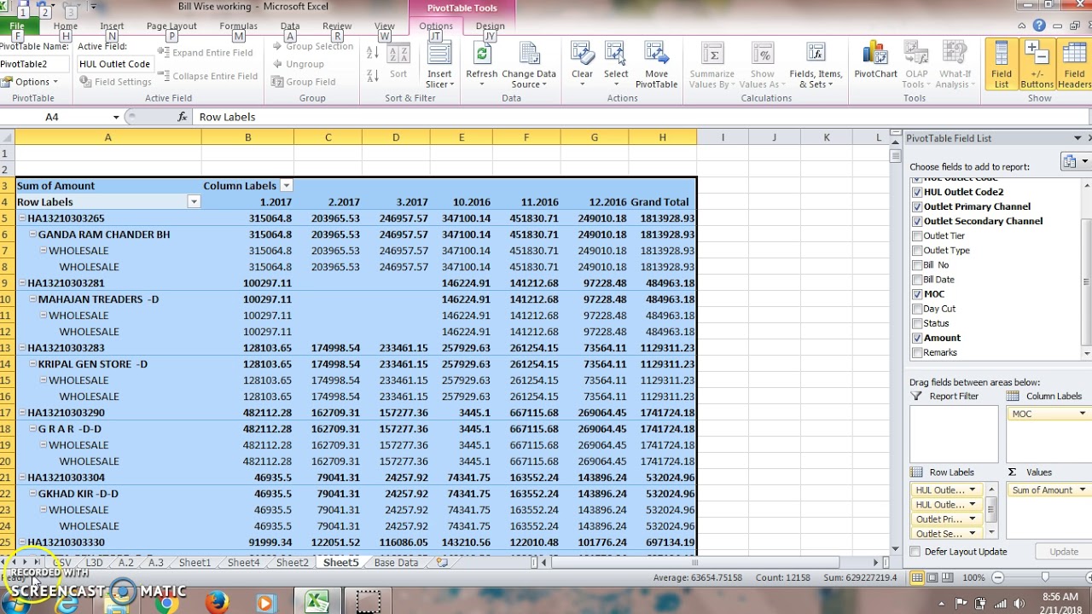Open Field List layout options icon
The image size is (1092, 614).
tap(1075, 161)
